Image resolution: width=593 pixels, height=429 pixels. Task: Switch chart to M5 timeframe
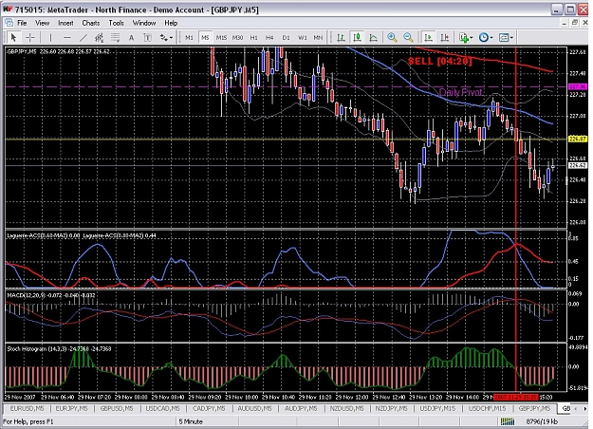tap(205, 37)
